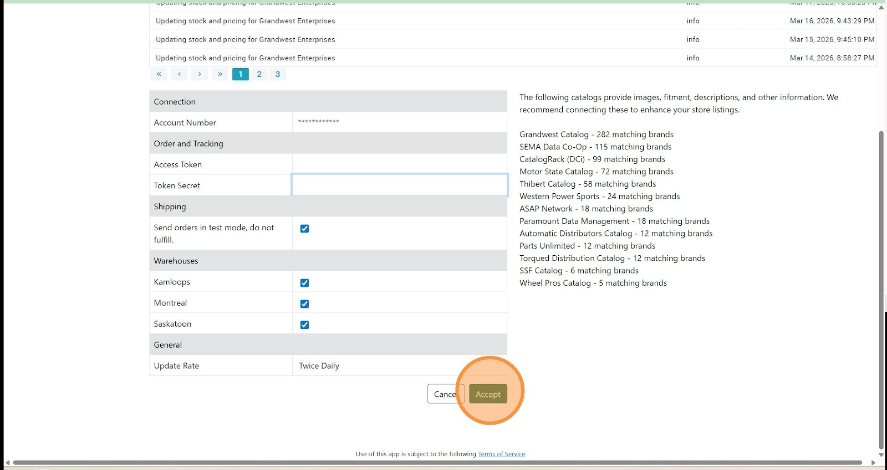Click the Warehouses section header
This screenshot has width=887, height=470.
pos(328,261)
